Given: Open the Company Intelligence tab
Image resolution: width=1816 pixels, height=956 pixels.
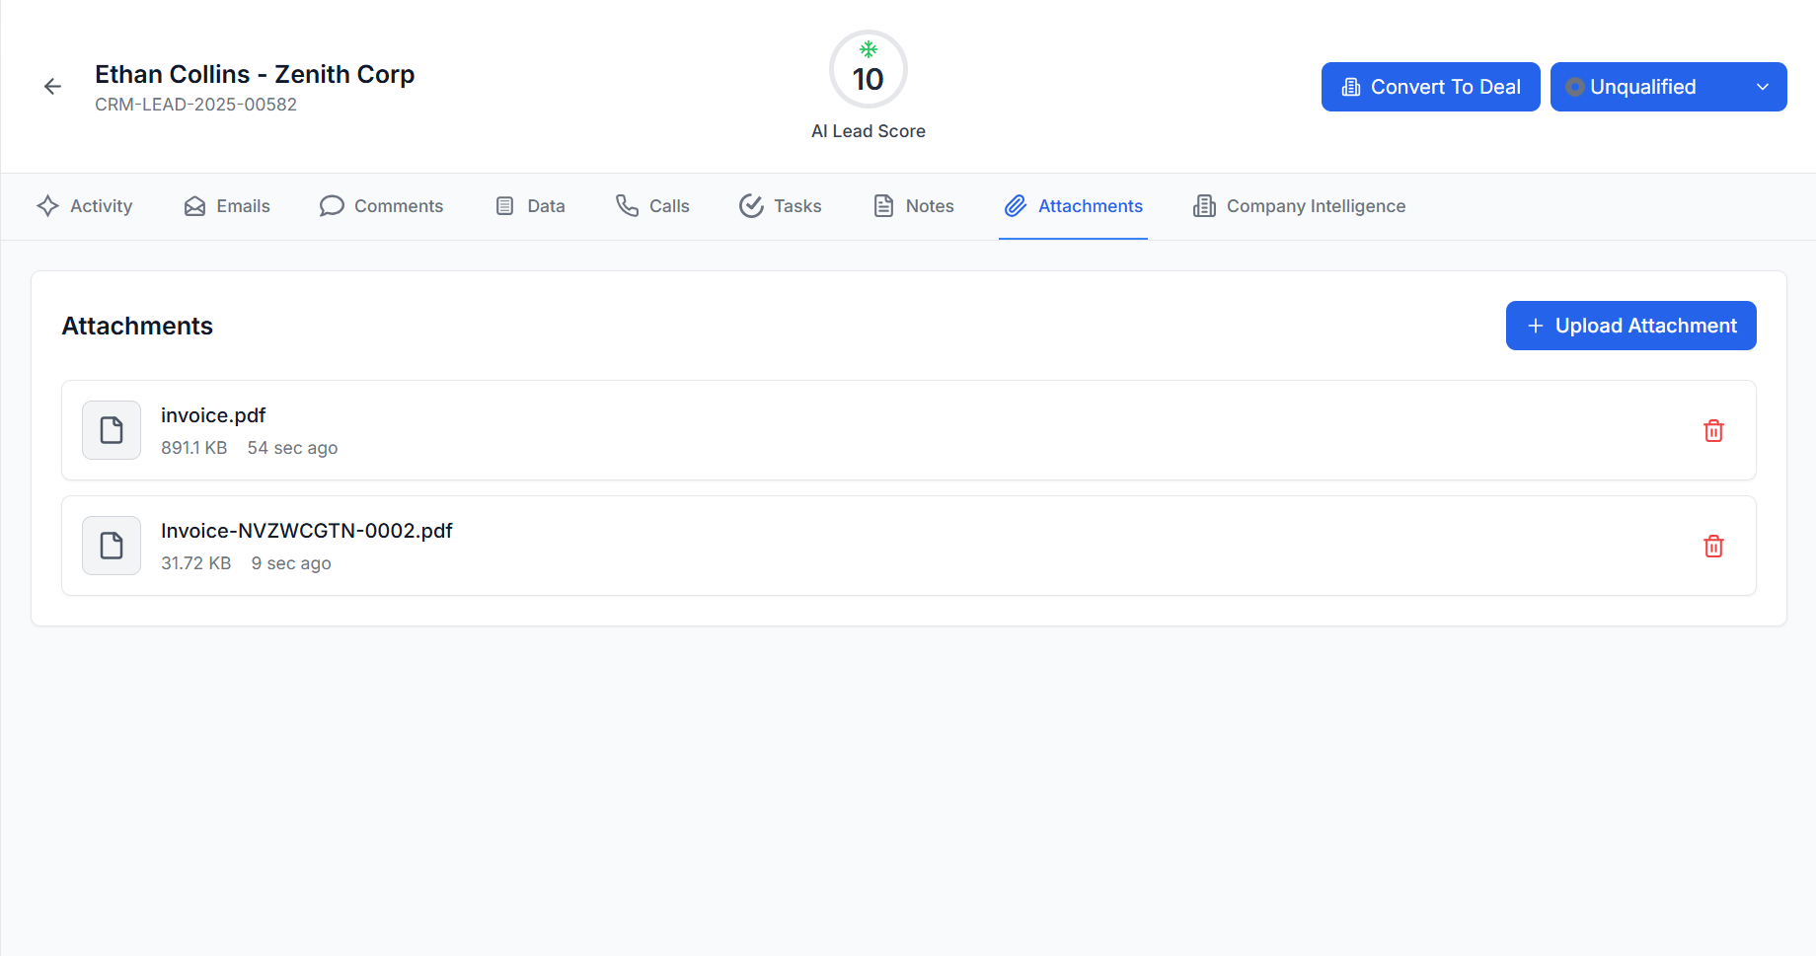Looking at the screenshot, I should 1299,206.
